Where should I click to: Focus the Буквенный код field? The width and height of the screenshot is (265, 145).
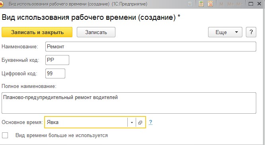(x=57, y=60)
